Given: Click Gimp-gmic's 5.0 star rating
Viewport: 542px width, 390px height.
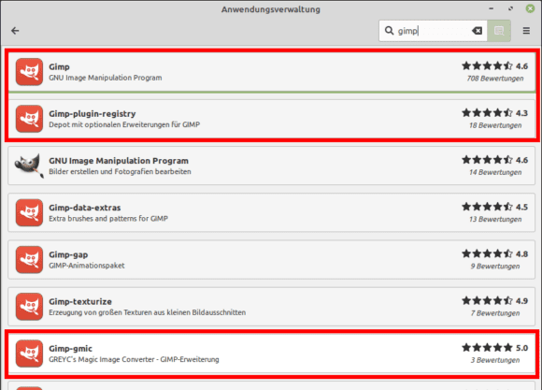Looking at the screenshot, I should tap(494, 347).
